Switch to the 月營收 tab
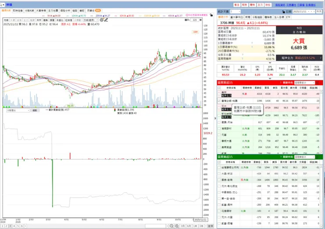The image size is (325, 229). coord(94,11)
